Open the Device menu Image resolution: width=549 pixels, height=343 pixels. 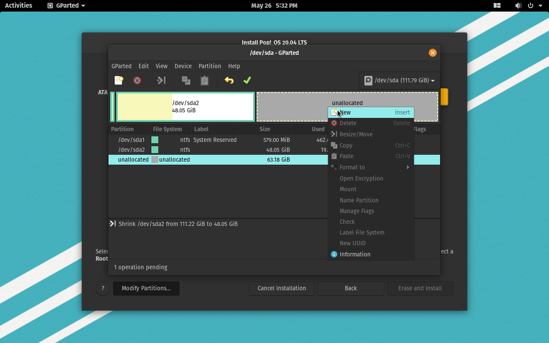[183, 66]
